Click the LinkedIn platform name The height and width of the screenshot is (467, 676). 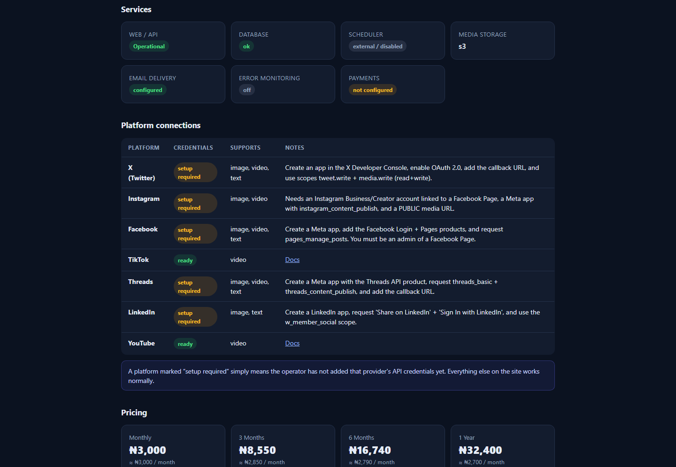(x=141, y=312)
